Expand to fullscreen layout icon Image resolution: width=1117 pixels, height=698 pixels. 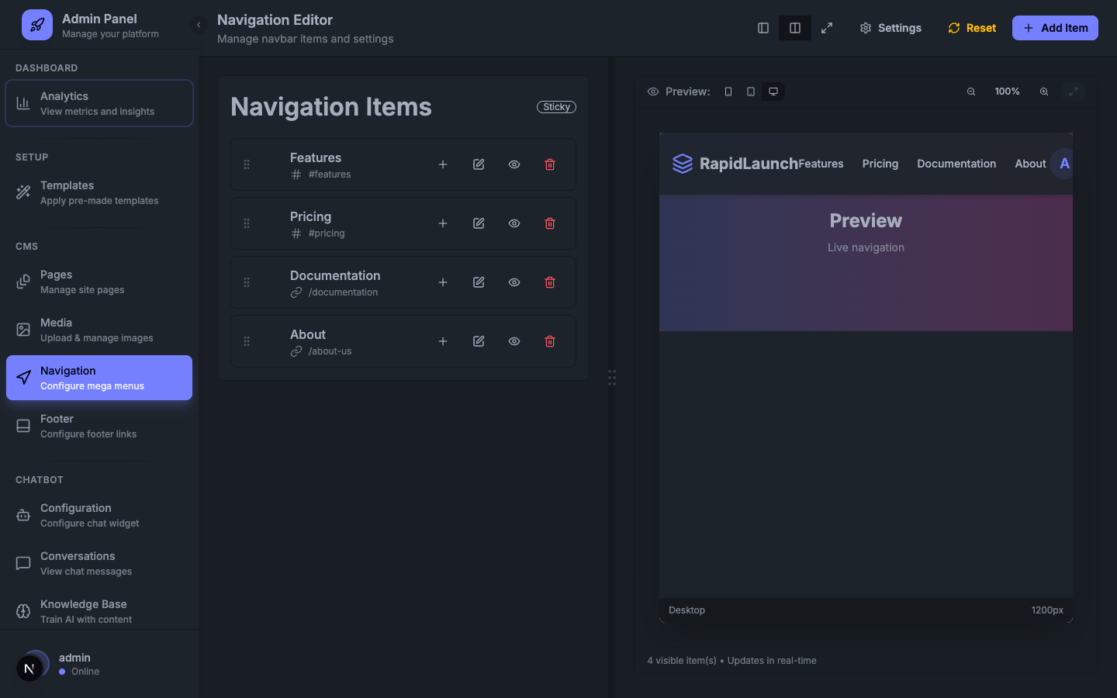827,28
